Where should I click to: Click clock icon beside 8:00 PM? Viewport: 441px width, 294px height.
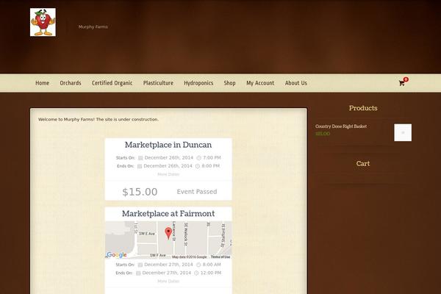198,166
